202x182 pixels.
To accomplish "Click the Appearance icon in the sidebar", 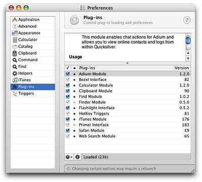I will coord(15,33).
